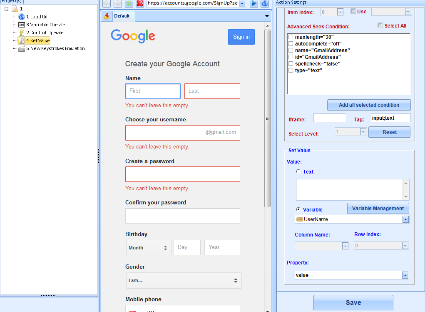Image resolution: width=425 pixels, height=312 pixels.
Task: Click the red X stop loading icon
Action: click(140, 3)
